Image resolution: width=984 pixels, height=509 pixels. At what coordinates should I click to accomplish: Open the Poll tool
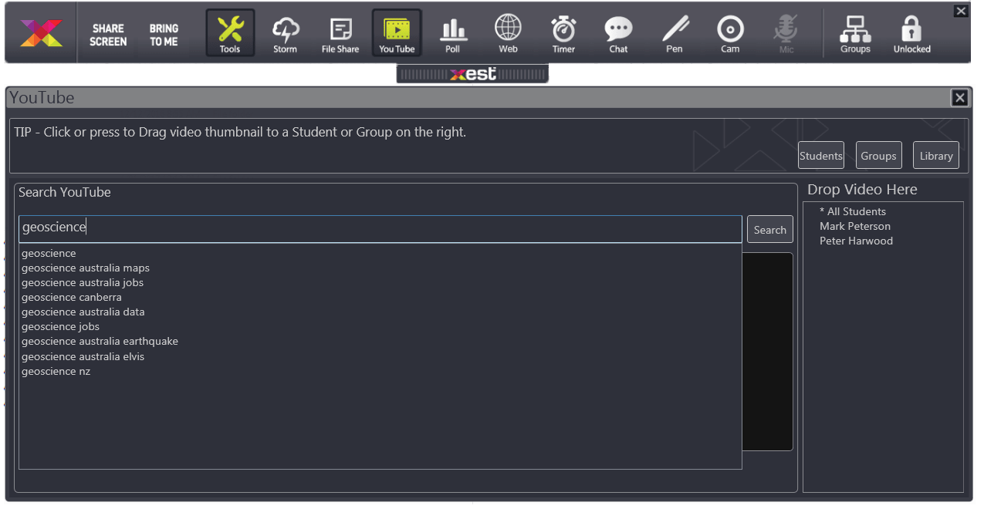pos(452,35)
